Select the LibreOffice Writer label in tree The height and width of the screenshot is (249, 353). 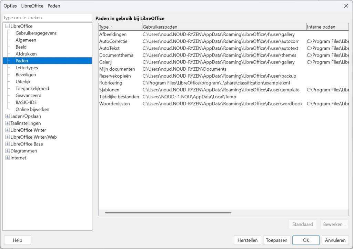point(28,130)
